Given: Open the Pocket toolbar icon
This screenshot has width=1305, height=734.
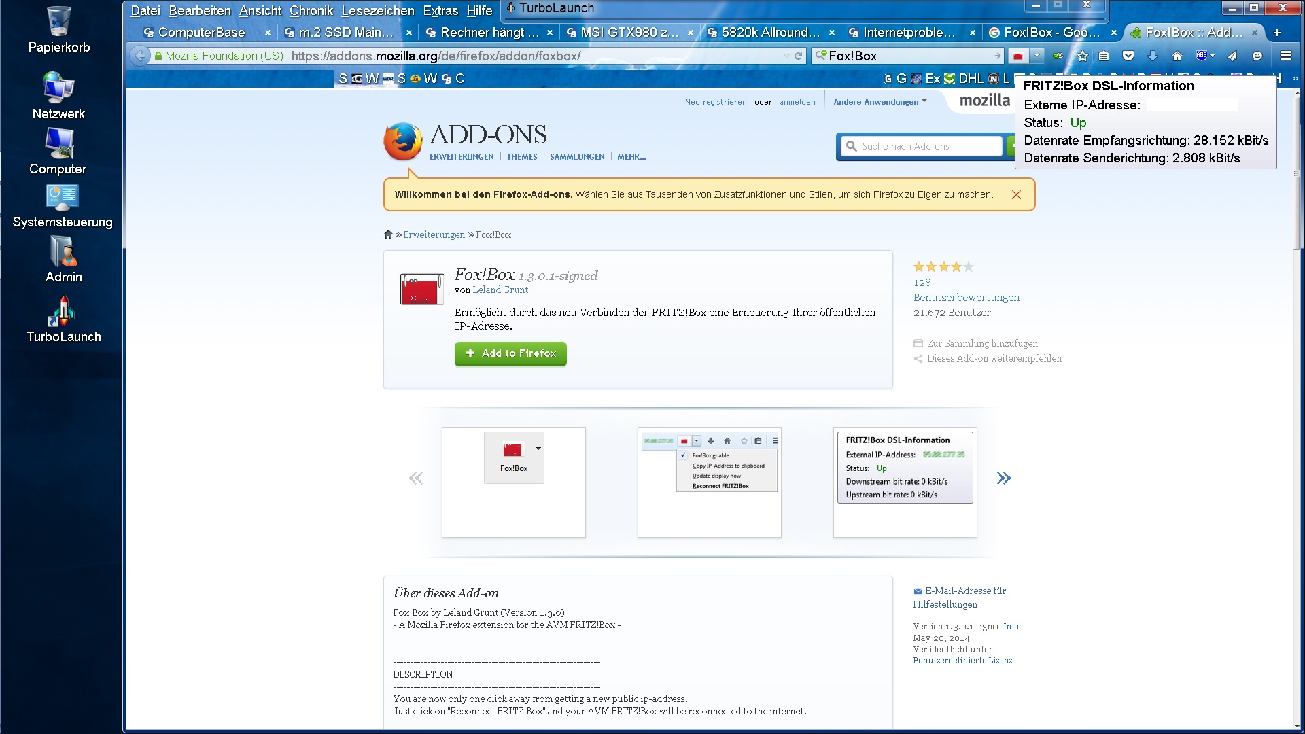Looking at the screenshot, I should (1128, 56).
